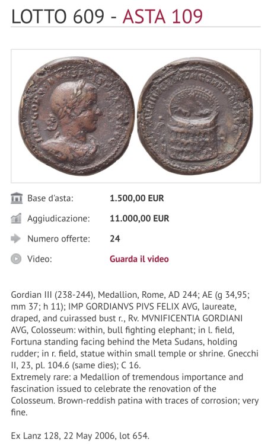Click the coin obverse portrait image
The height and width of the screenshot is (444, 271).
point(76,116)
